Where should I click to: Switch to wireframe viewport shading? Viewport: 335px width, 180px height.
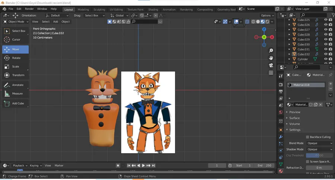253,22
